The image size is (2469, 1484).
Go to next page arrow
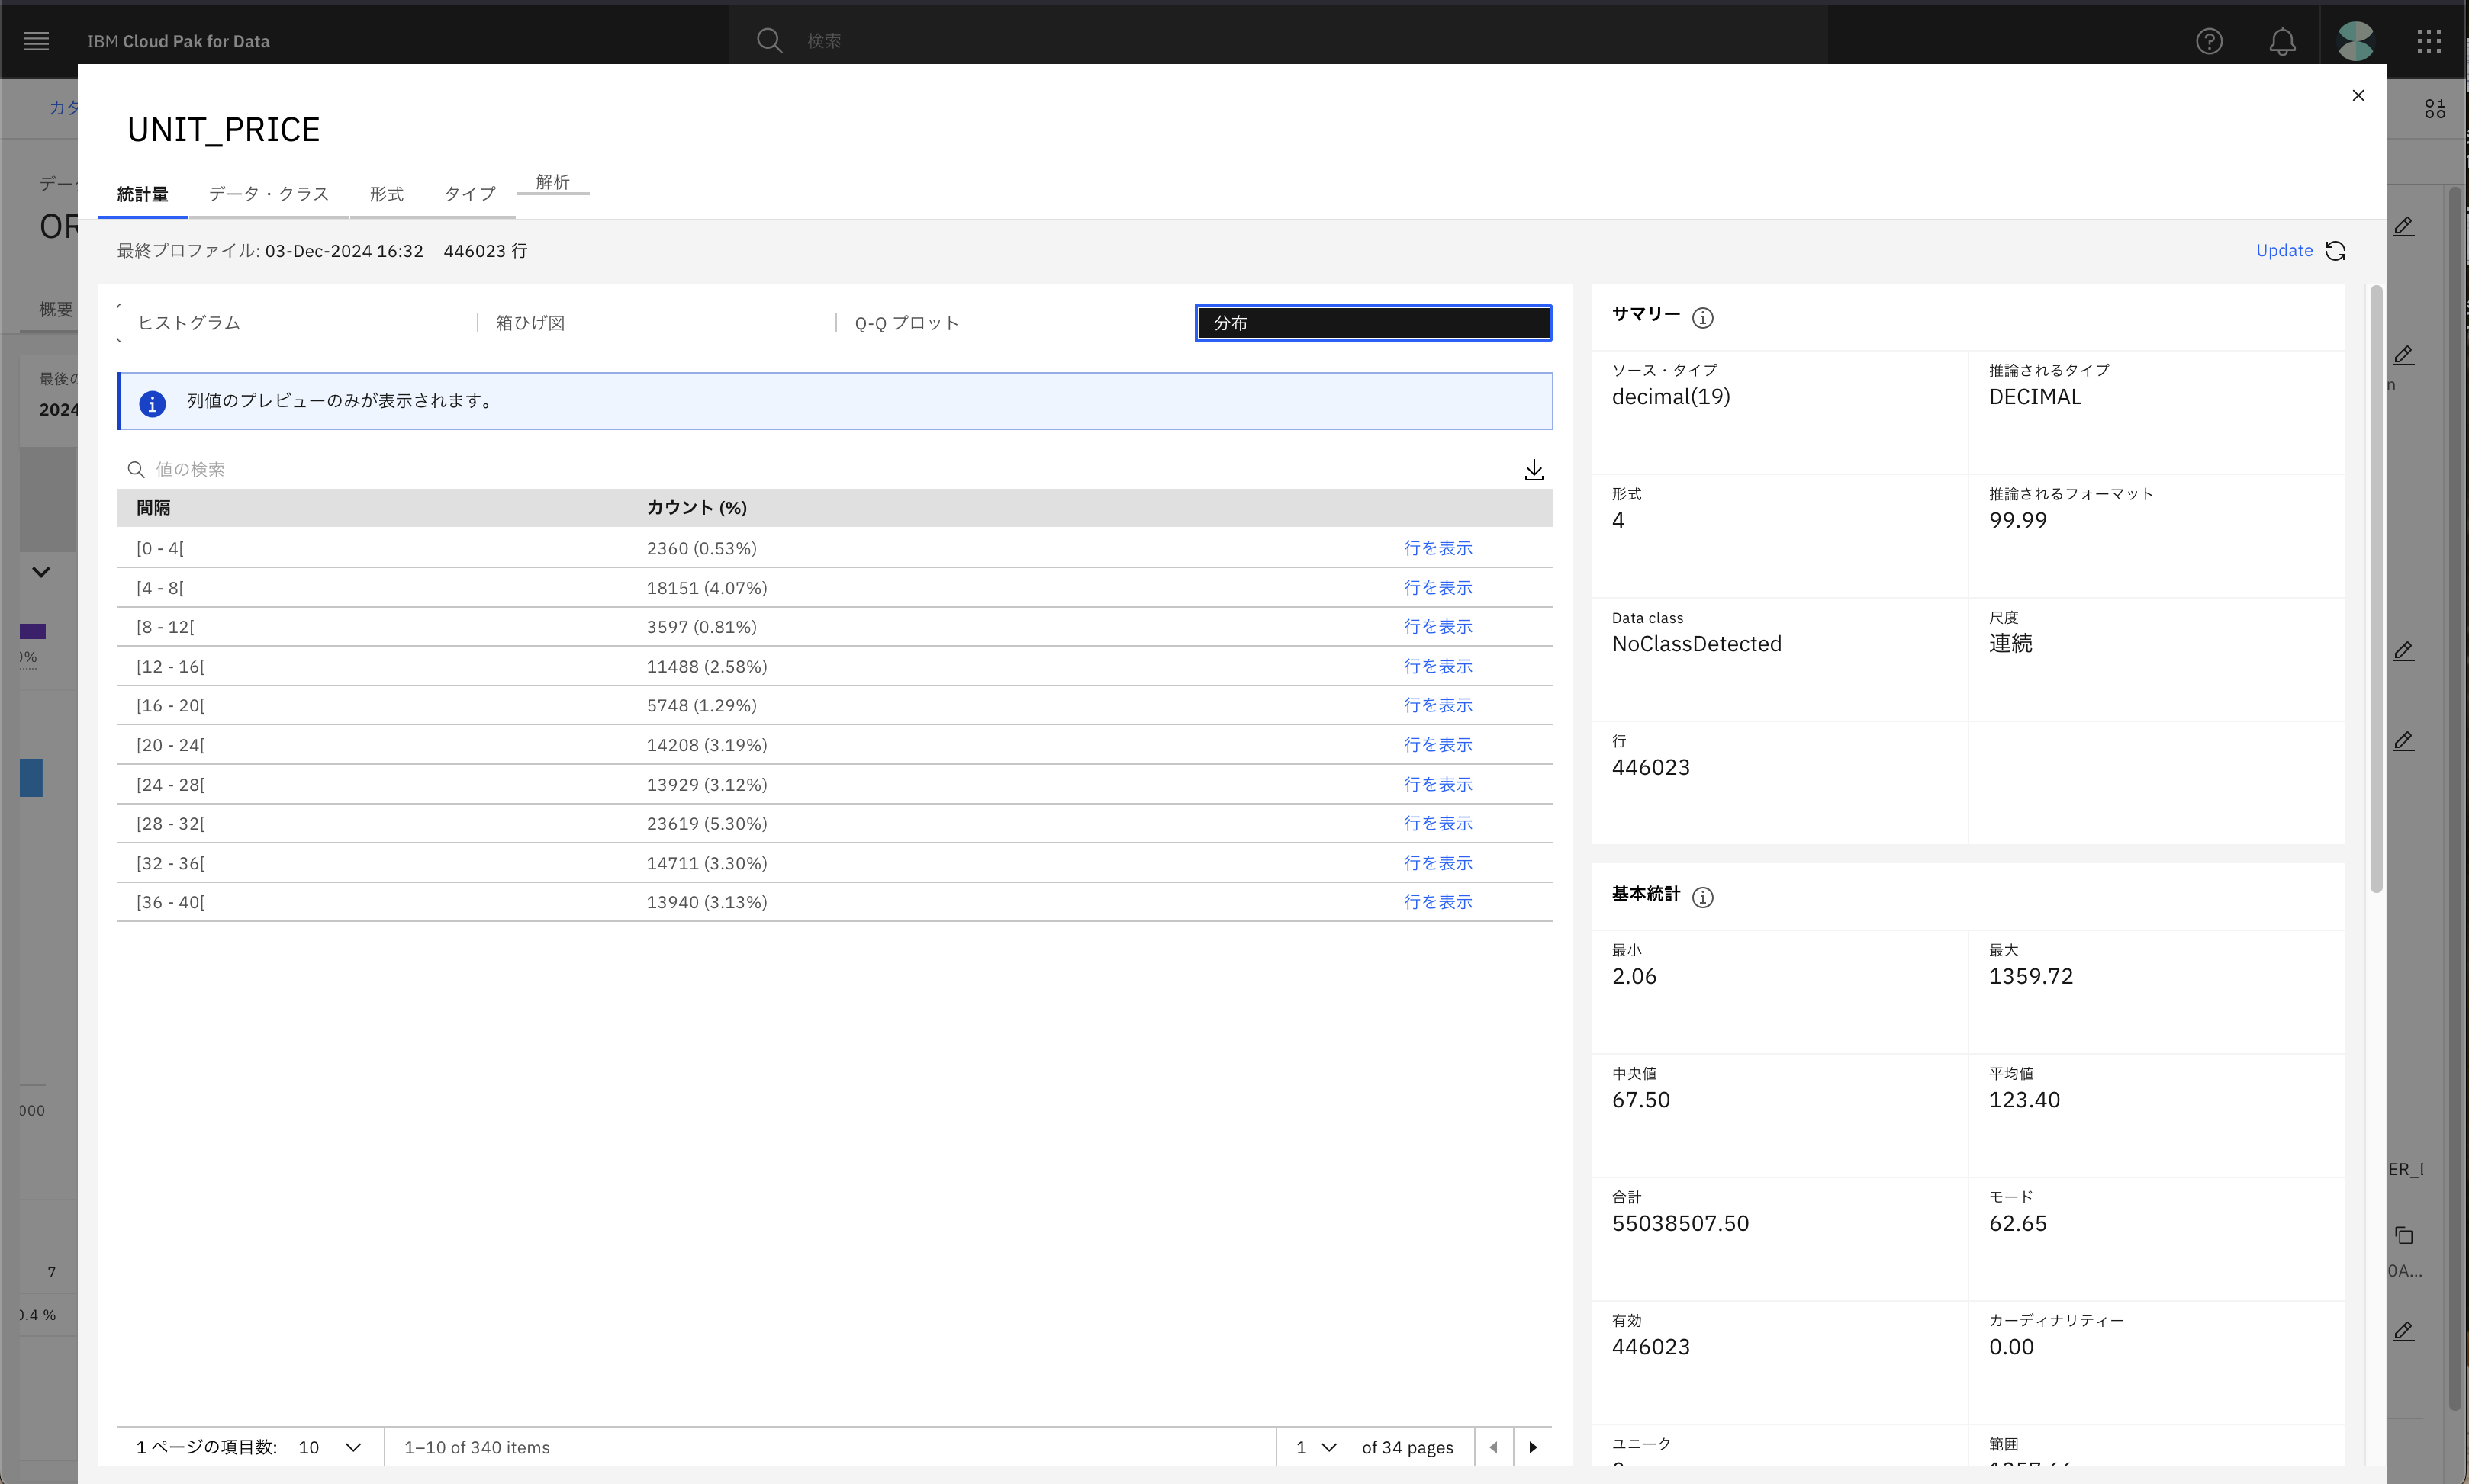[1533, 1447]
